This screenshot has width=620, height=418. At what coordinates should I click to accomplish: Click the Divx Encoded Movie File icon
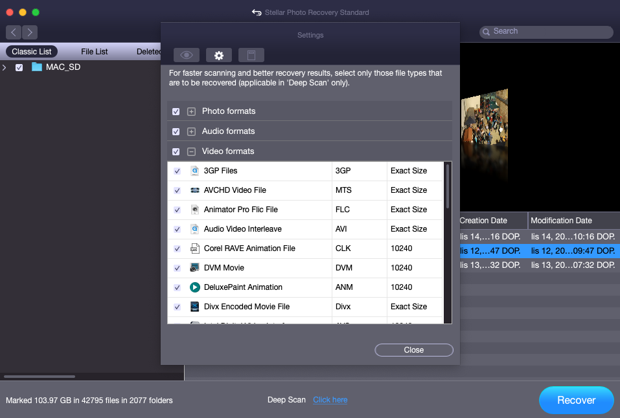click(194, 307)
